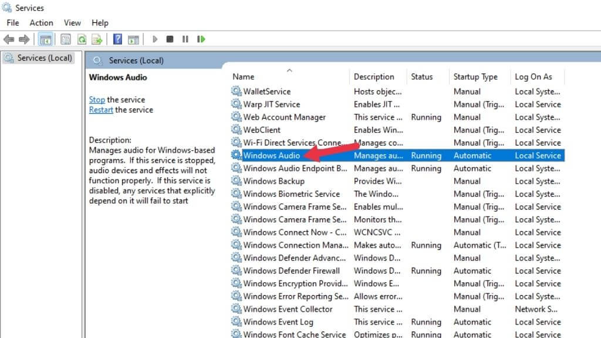This screenshot has width=601, height=338.
Task: Open the View menu
Action: 72,23
